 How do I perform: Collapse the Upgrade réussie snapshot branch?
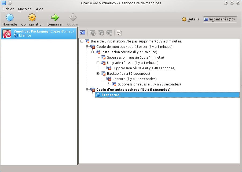[98, 63]
